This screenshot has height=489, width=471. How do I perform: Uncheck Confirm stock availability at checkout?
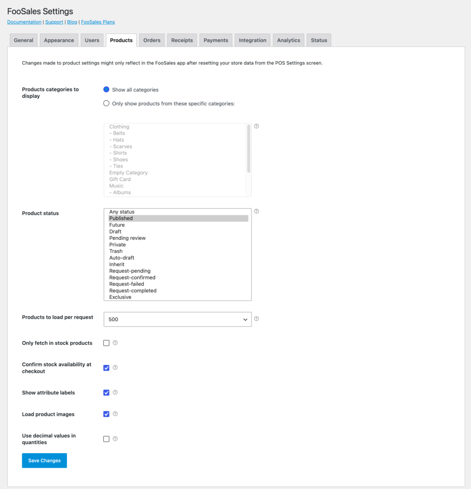106,368
